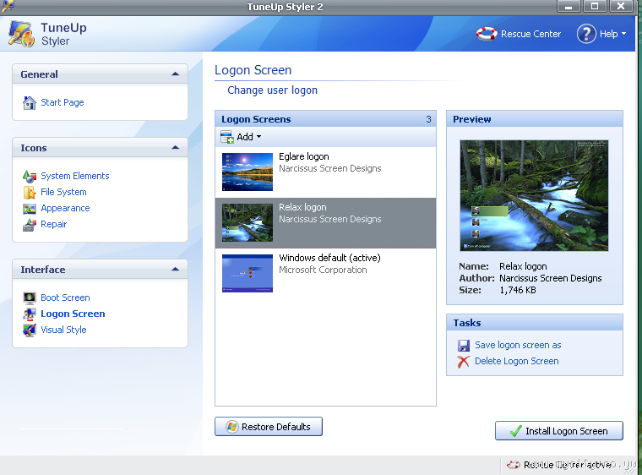Minimize the TuneUp Styler window
The image size is (642, 475).
pyautogui.click(x=569, y=6)
